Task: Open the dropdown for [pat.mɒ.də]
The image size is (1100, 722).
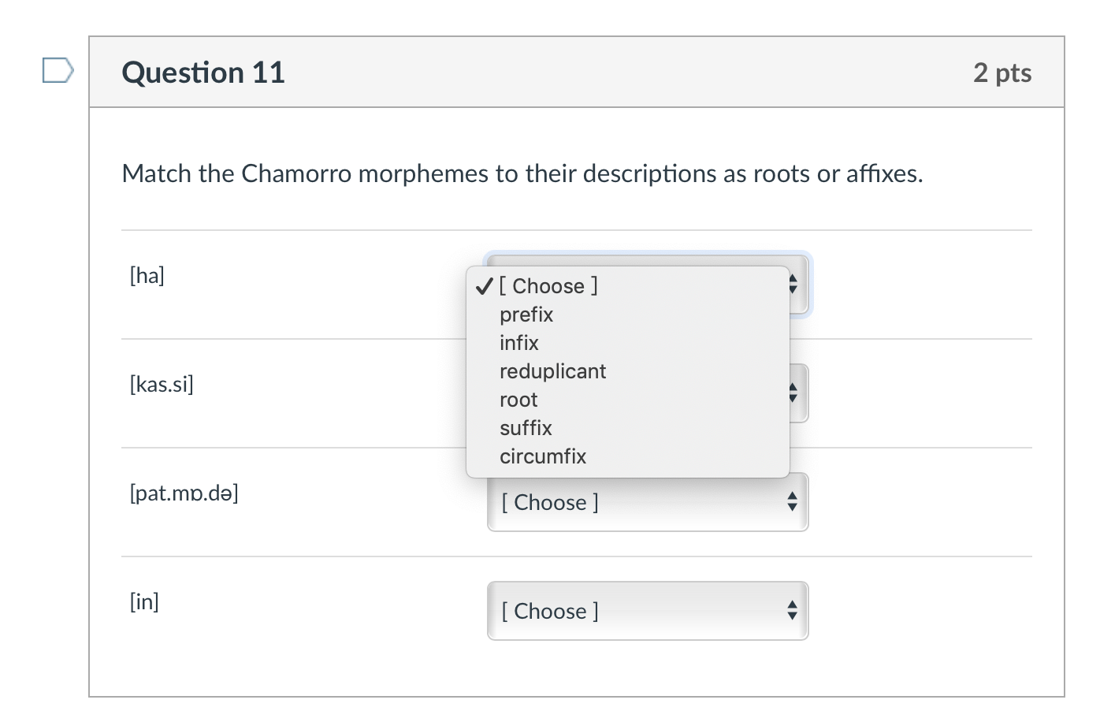Action: coord(648,502)
